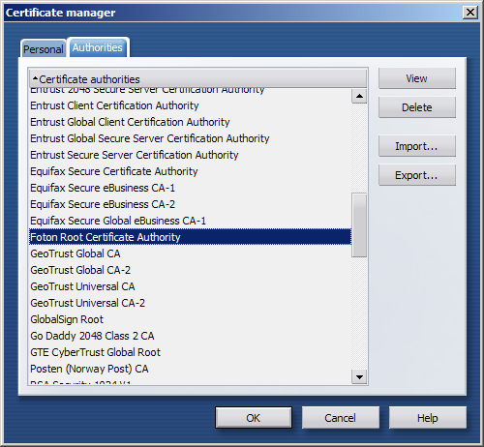This screenshot has height=447, width=484.
Task: Dismiss dialog with Cancel button
Action: (341, 418)
